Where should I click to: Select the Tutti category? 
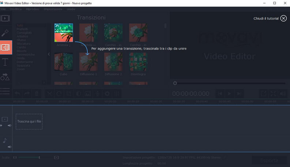click(20, 26)
